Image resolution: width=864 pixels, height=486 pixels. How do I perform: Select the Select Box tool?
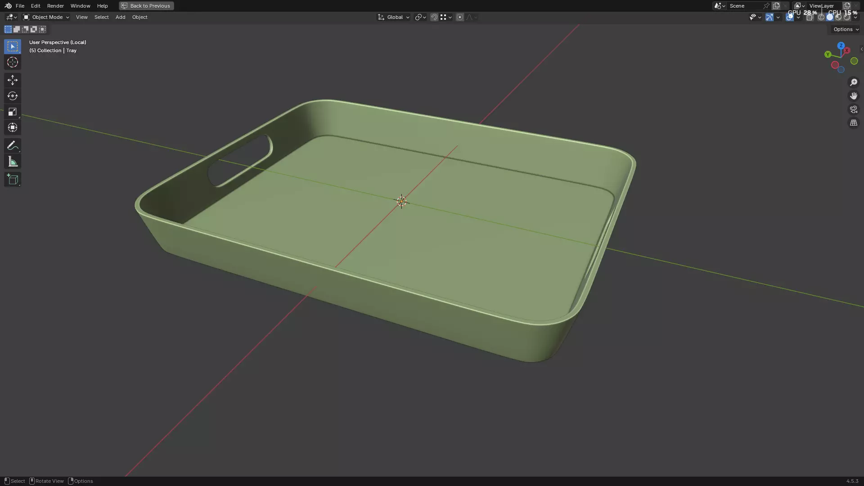[x=12, y=46]
